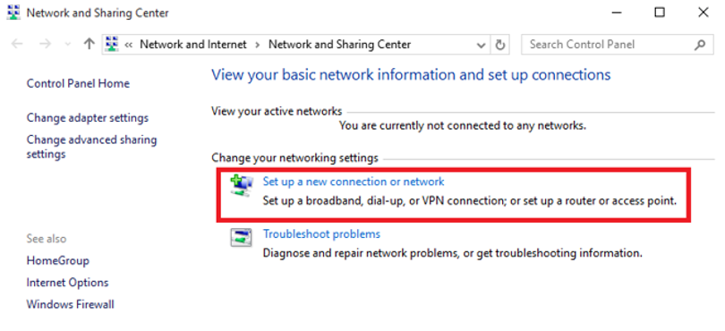The width and height of the screenshot is (725, 331).
Task: Refresh the Control Panel page
Action: [x=499, y=45]
